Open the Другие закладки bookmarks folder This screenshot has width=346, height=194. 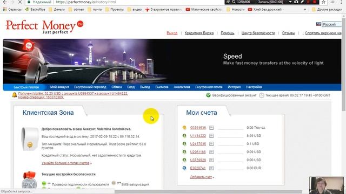click(x=327, y=10)
